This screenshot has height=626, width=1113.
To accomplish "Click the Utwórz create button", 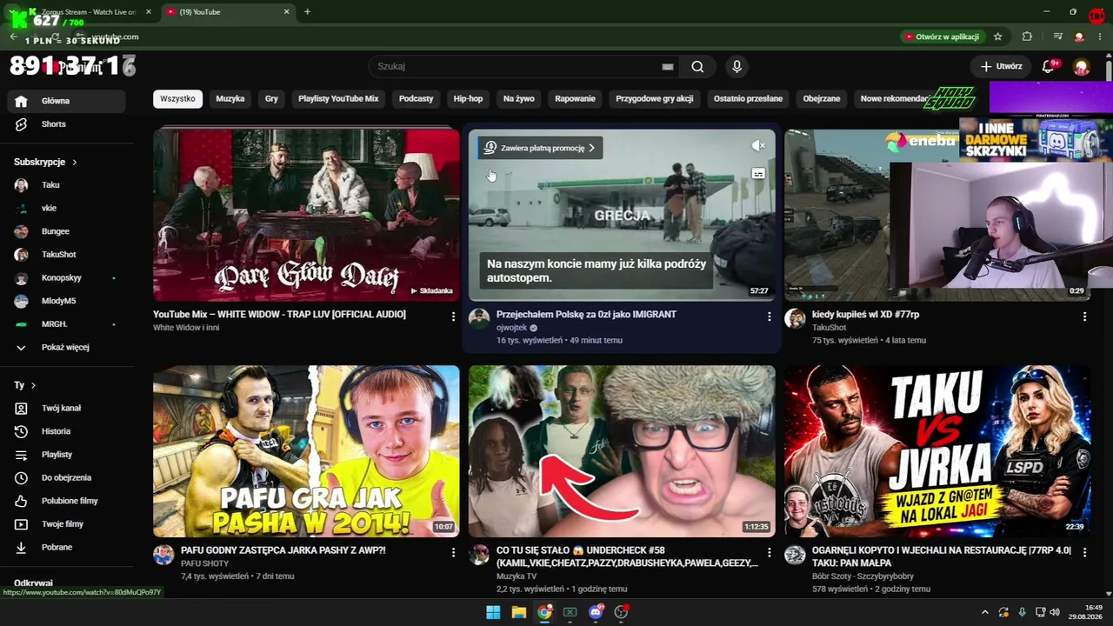I will pos(1001,67).
